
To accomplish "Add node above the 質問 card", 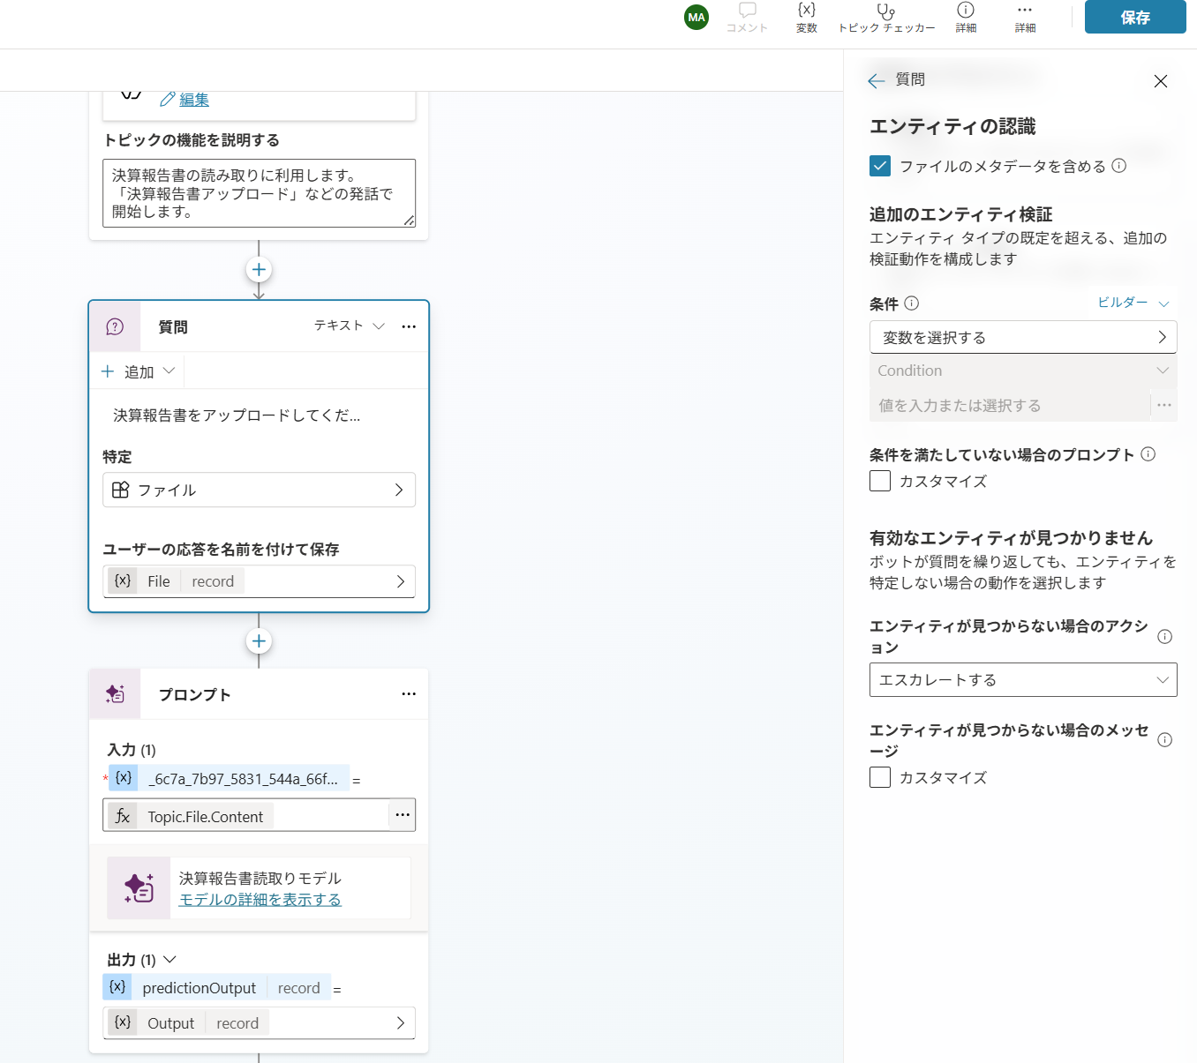I will tap(259, 270).
